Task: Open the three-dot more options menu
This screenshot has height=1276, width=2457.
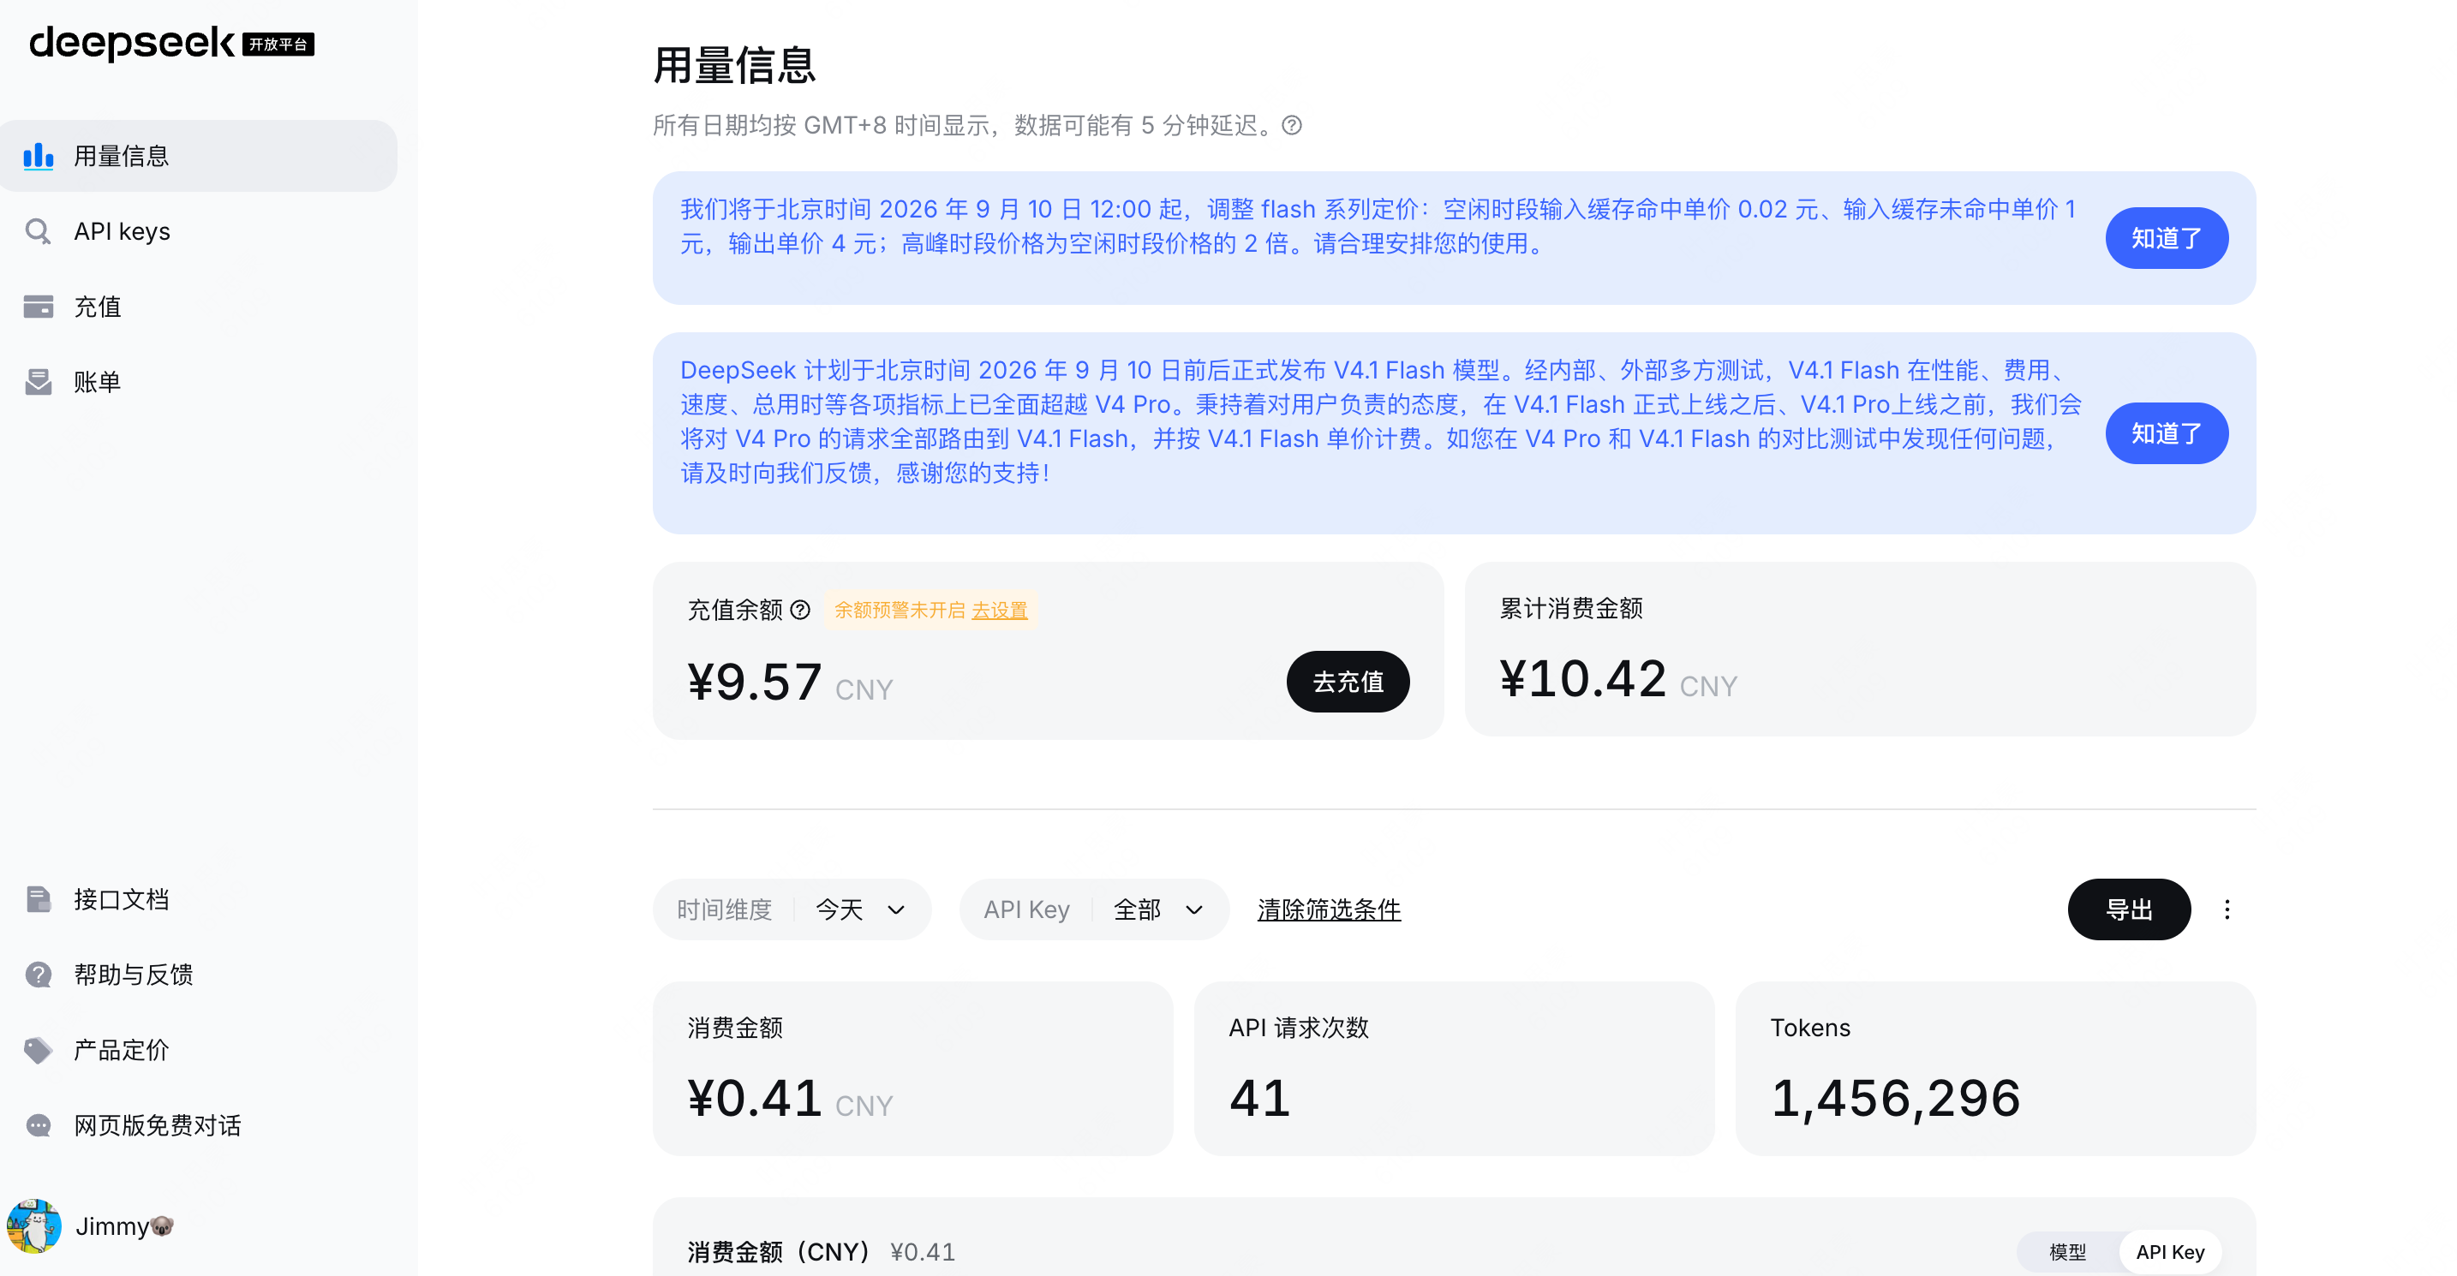Action: pos(2227,909)
